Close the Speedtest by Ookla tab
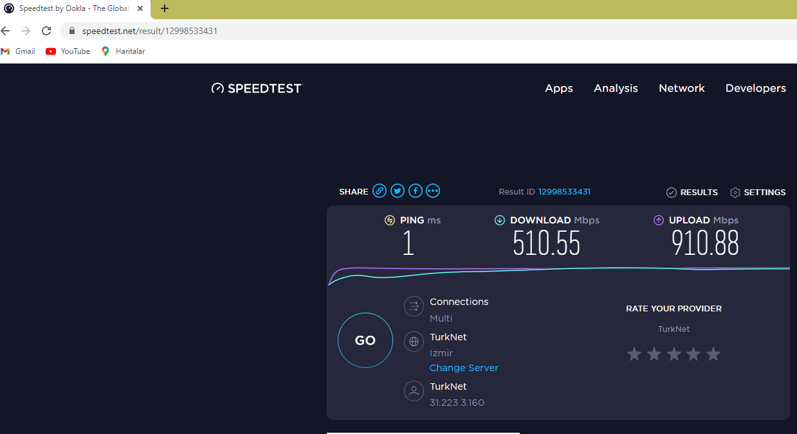This screenshot has width=797, height=434. tap(140, 8)
